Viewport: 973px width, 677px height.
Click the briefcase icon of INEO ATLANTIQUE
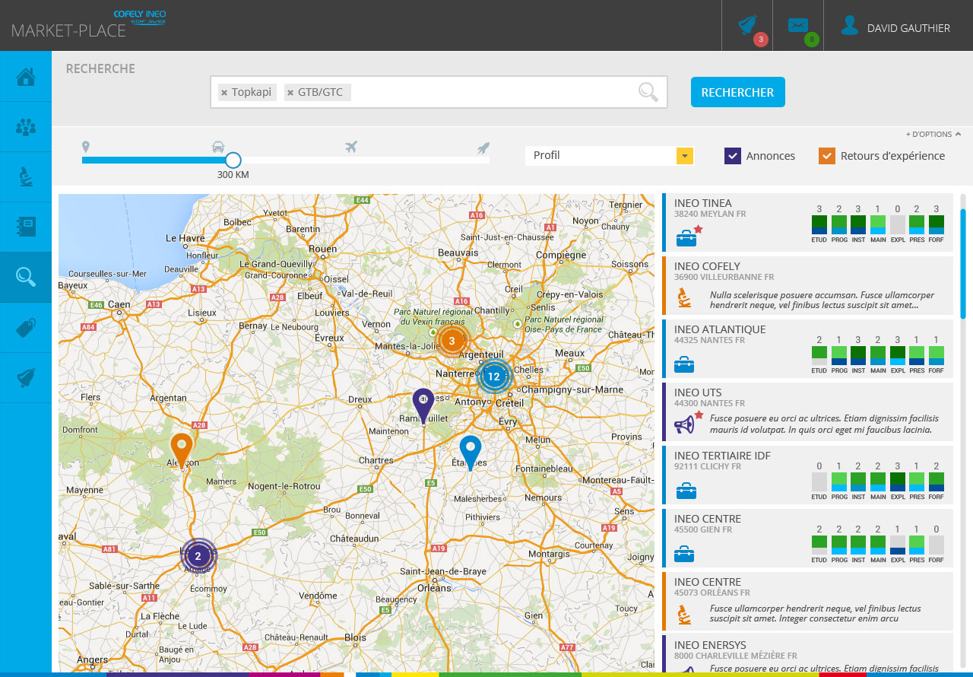(684, 365)
